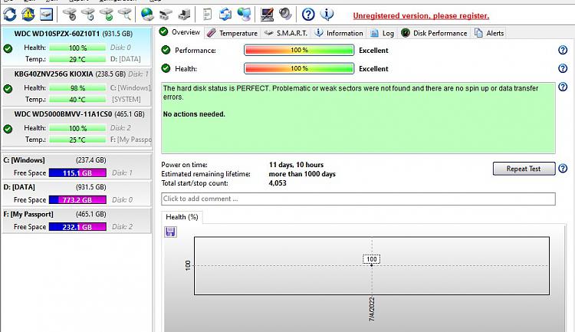This screenshot has width=575, height=332.
Task: Switch to the S.M.A.R.T. tab
Action: tap(286, 33)
